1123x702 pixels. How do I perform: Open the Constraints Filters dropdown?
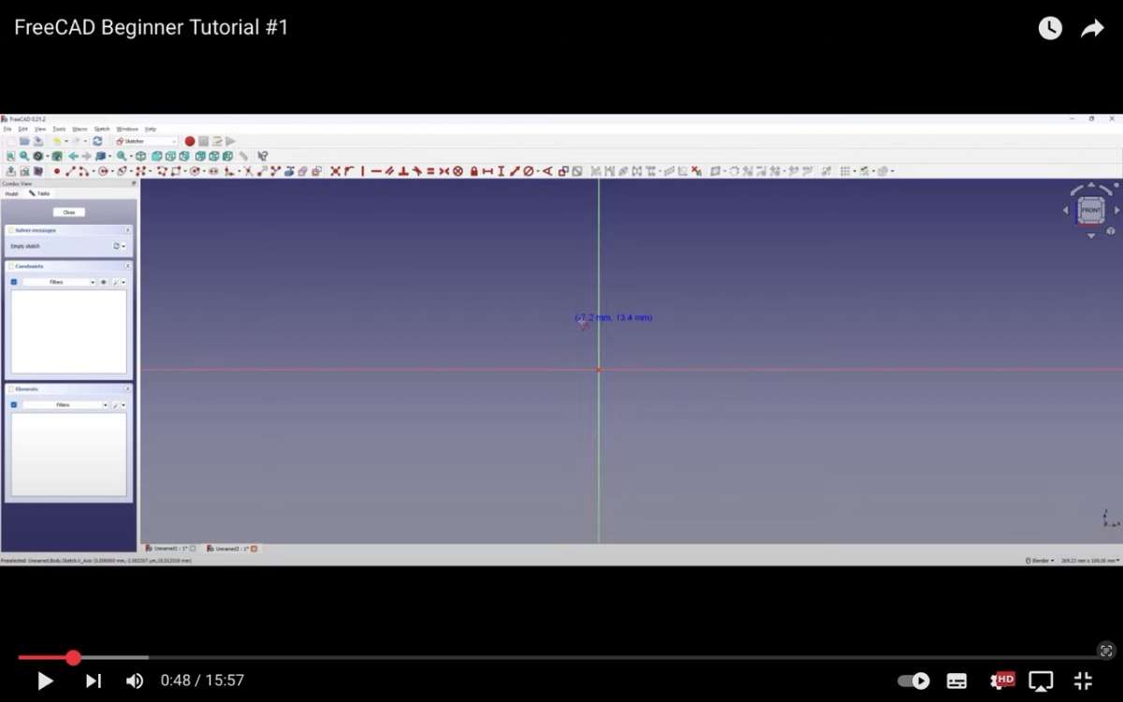tap(58, 282)
